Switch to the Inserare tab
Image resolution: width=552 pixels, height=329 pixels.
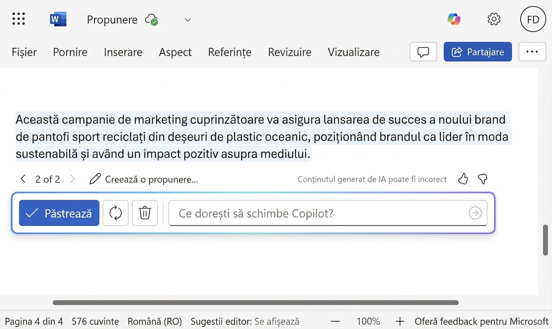click(x=123, y=52)
